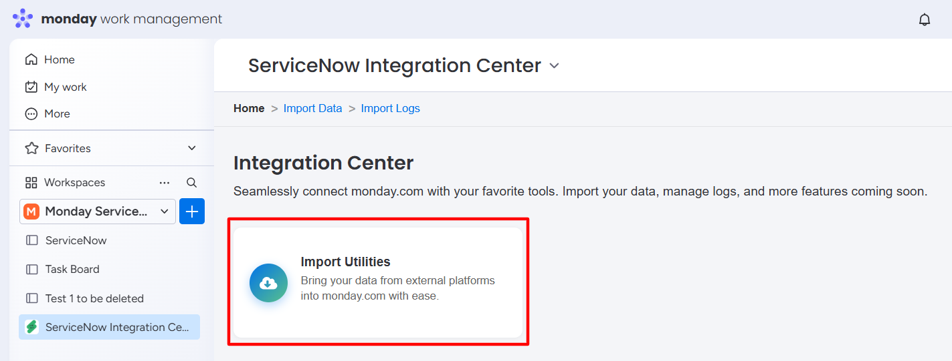The height and width of the screenshot is (361, 952).
Task: Click the ServiceNow board icon
Action: pos(31,240)
